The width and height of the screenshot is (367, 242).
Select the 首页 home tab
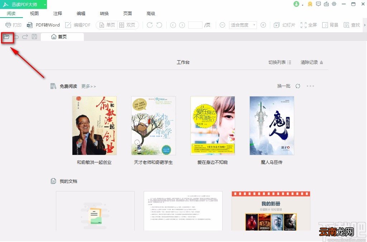pos(62,37)
